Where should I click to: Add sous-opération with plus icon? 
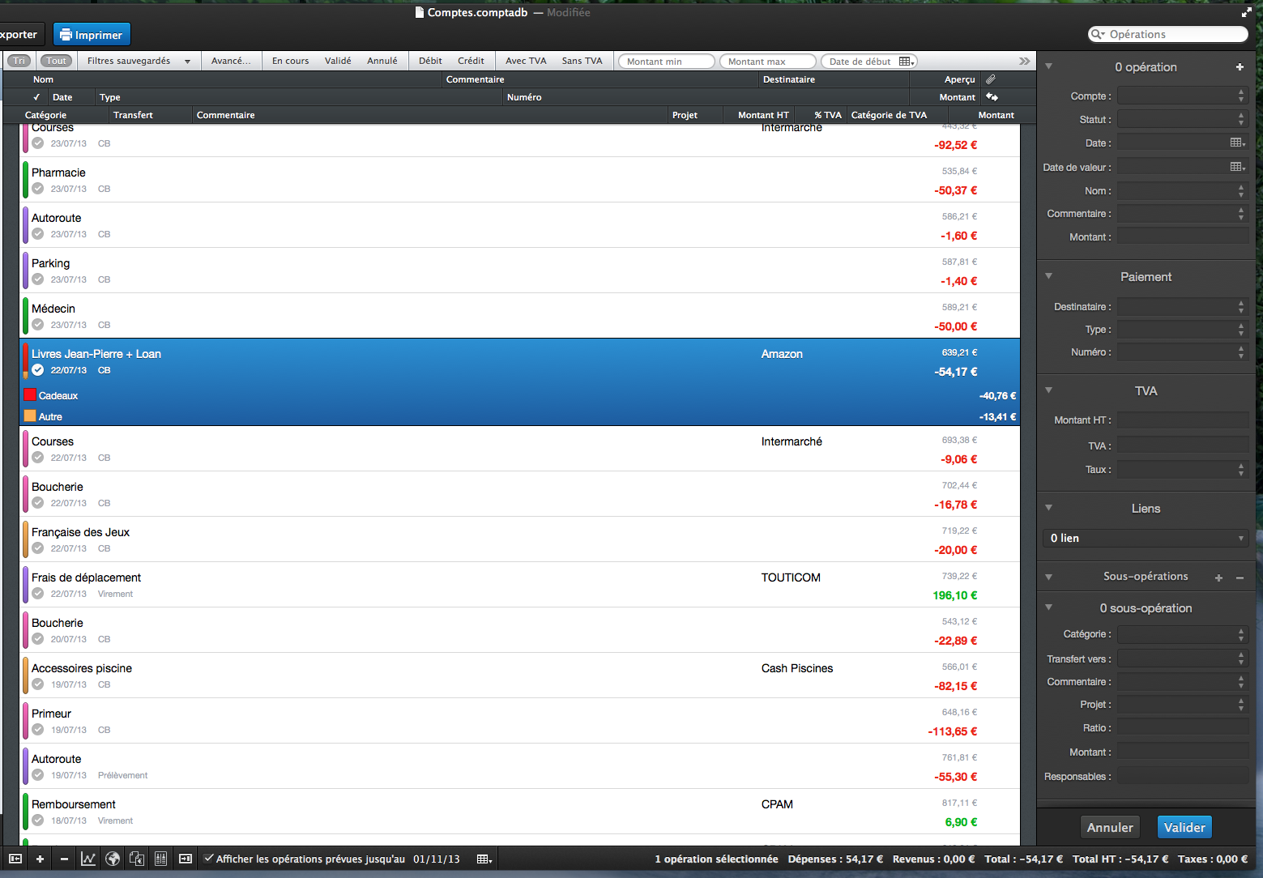1218,578
